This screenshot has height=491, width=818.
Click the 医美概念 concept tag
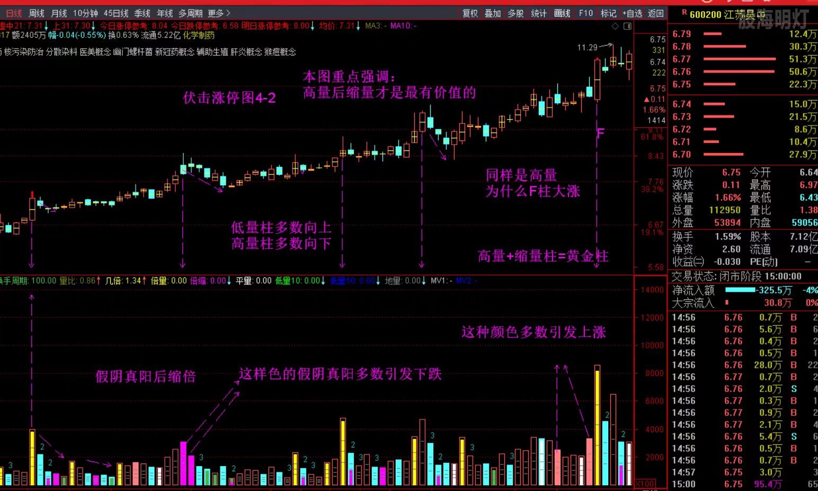(x=95, y=52)
